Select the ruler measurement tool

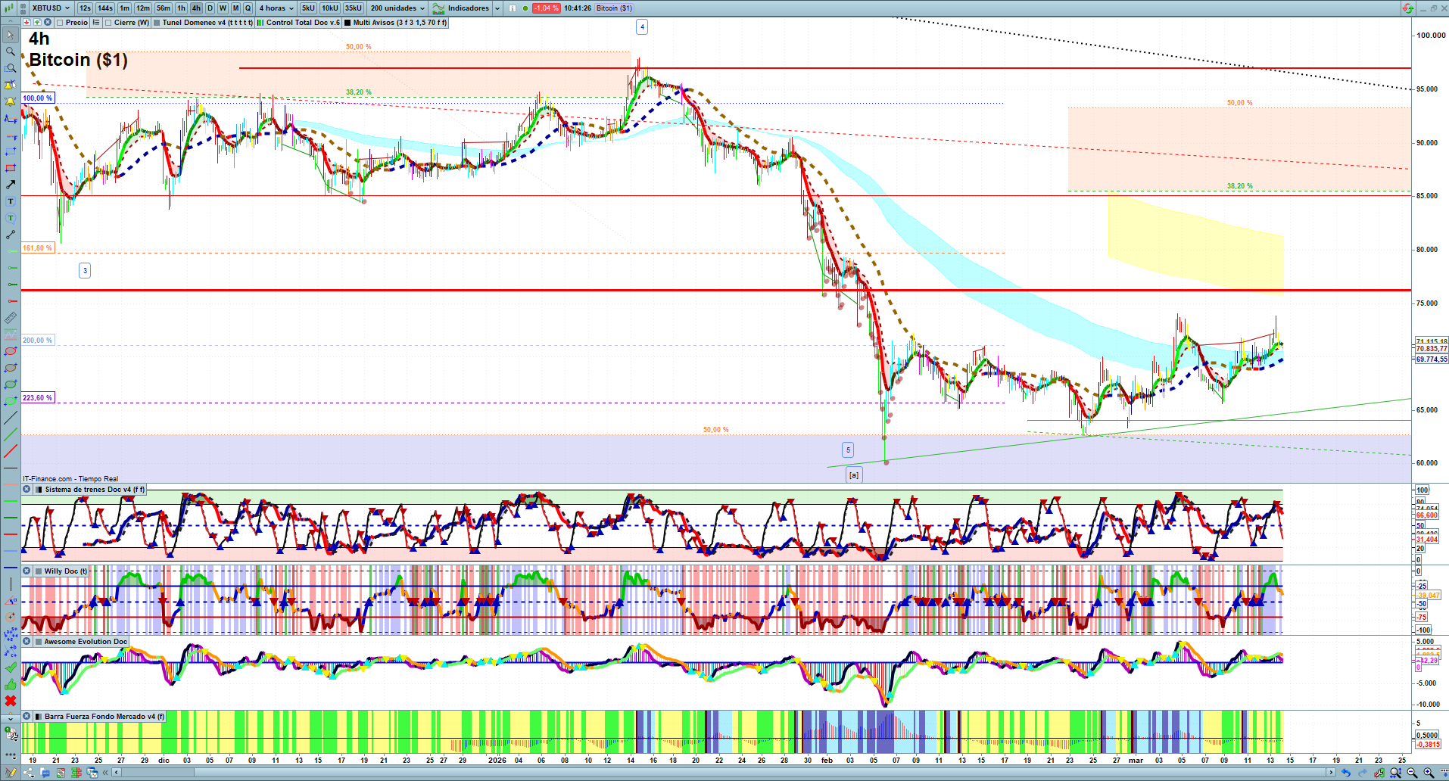11,318
